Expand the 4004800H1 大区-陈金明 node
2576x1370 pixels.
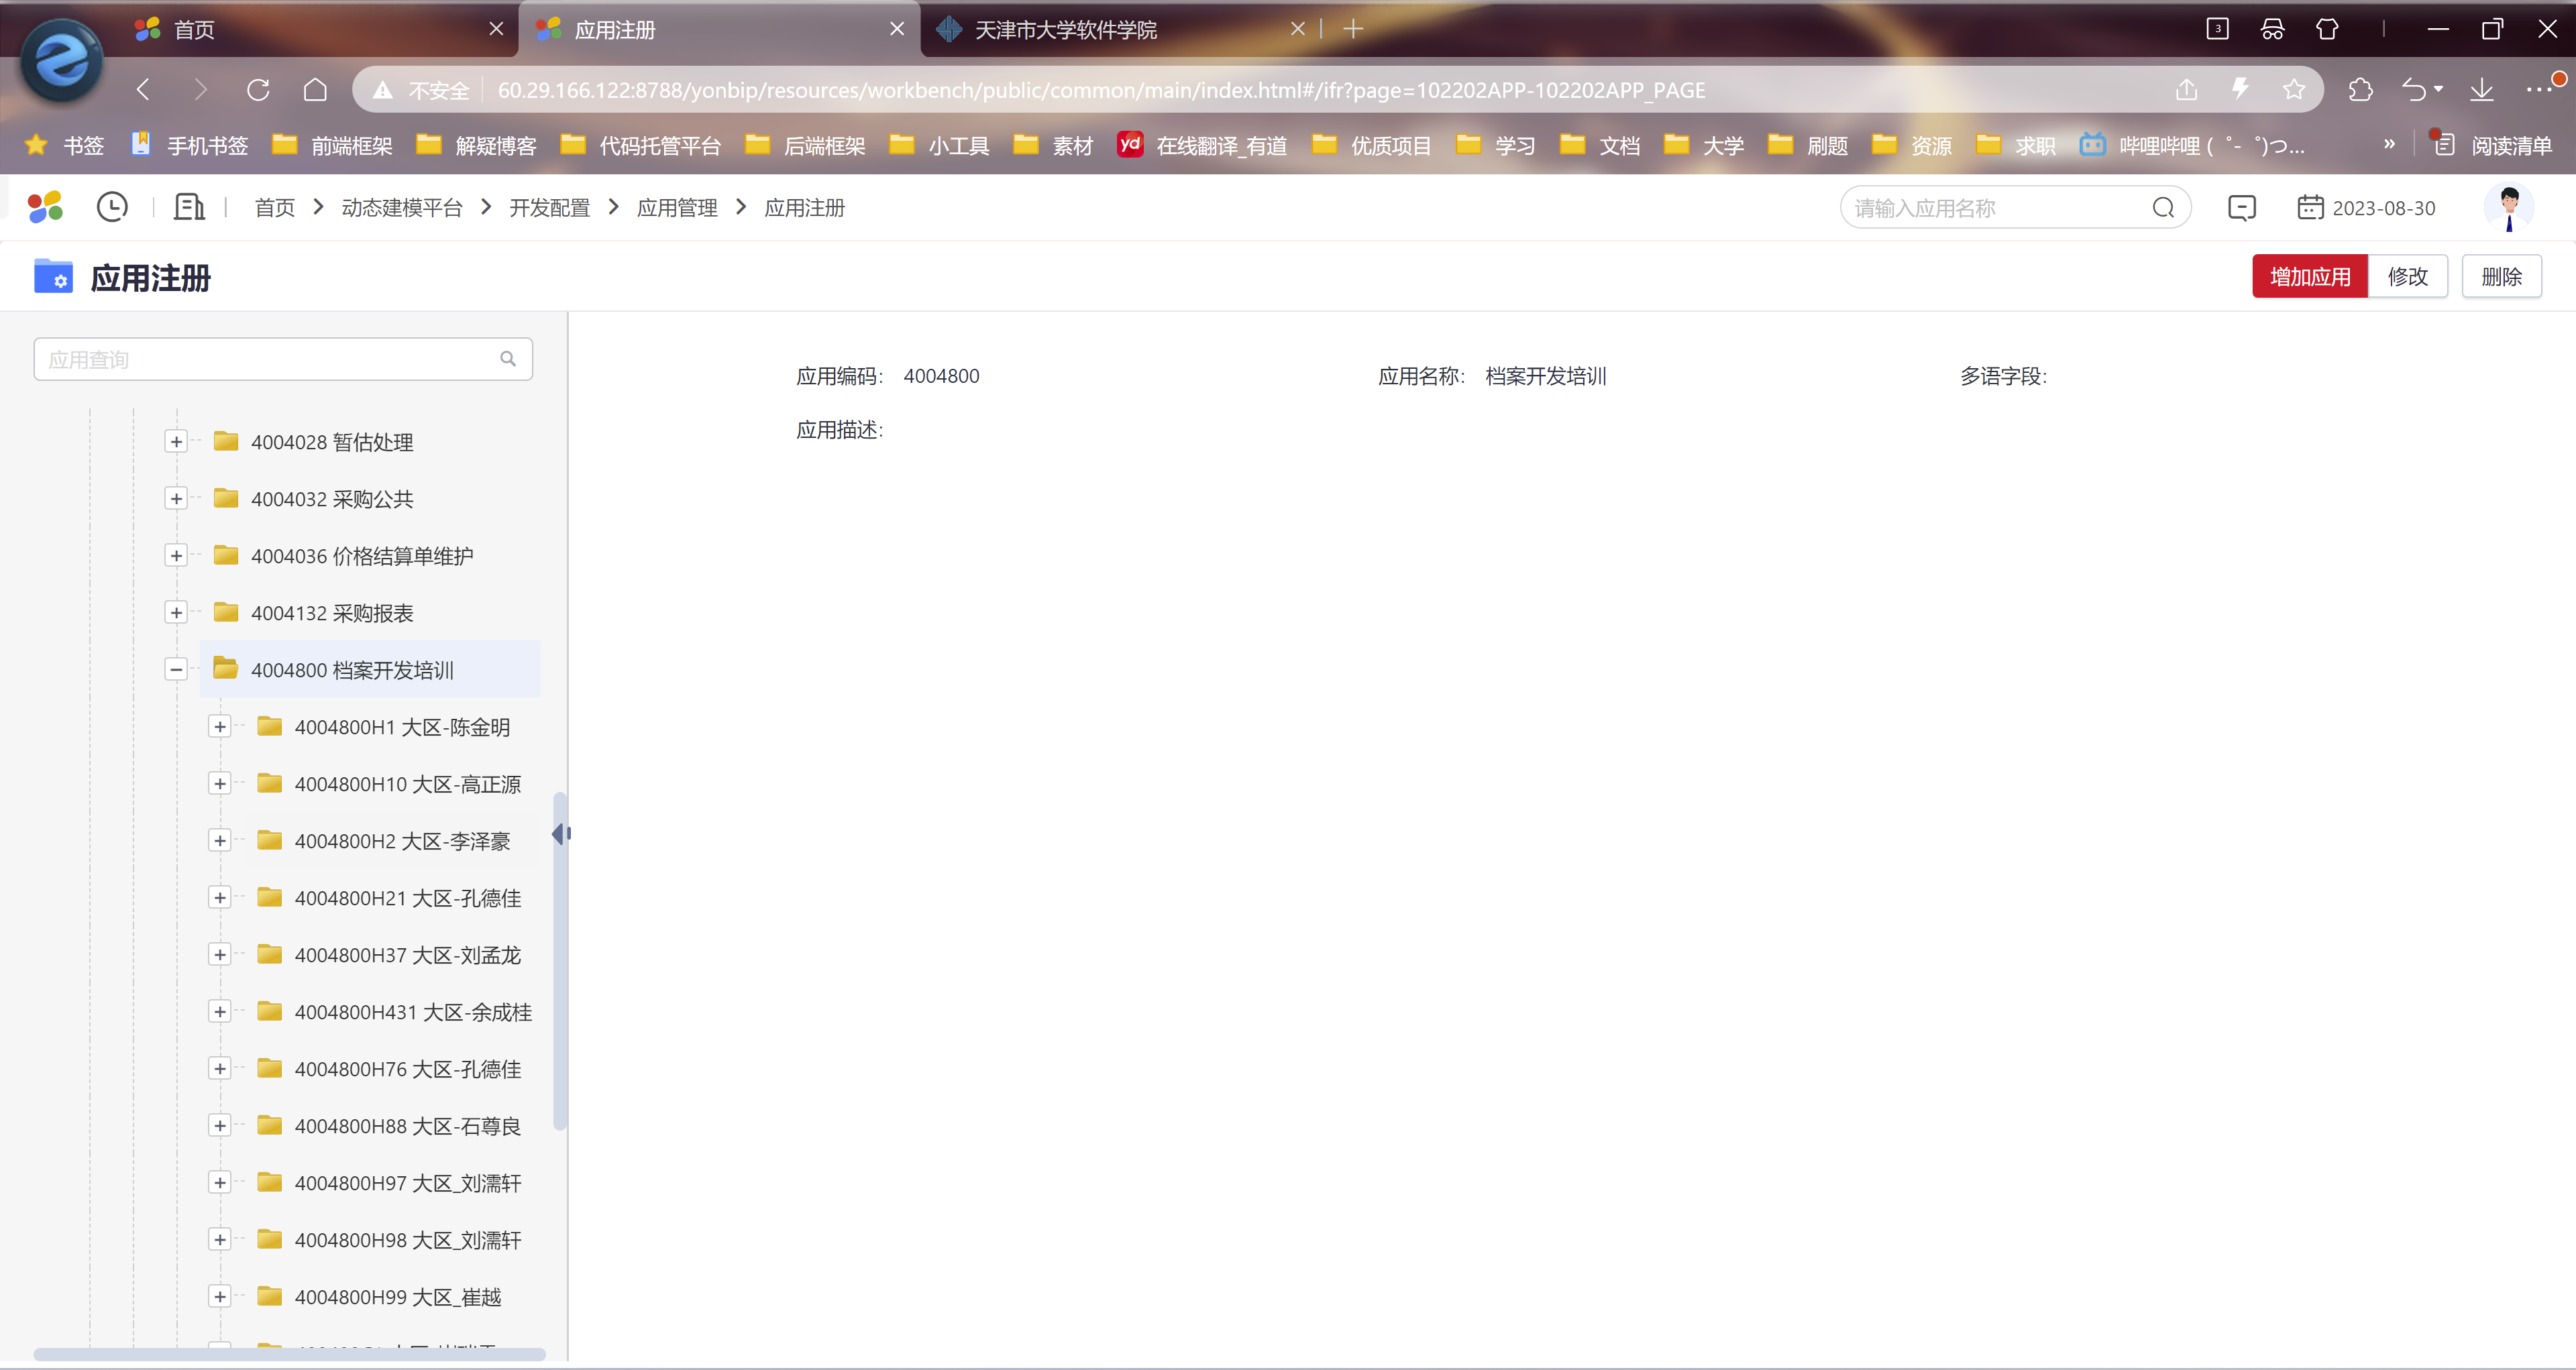pos(220,726)
